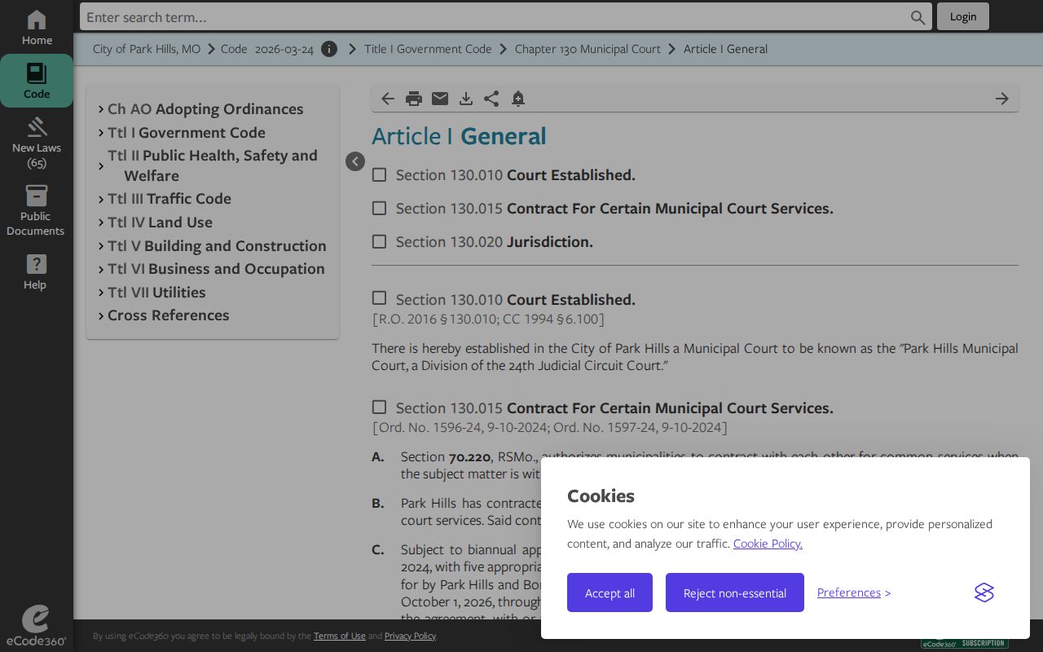This screenshot has width=1043, height=652.
Task: Expand Ttl II Public Health chevron
Action: pos(101,165)
